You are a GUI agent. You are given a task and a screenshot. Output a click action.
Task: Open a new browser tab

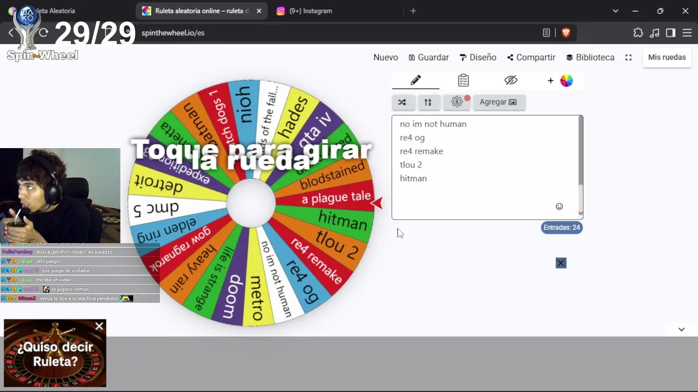(x=413, y=11)
